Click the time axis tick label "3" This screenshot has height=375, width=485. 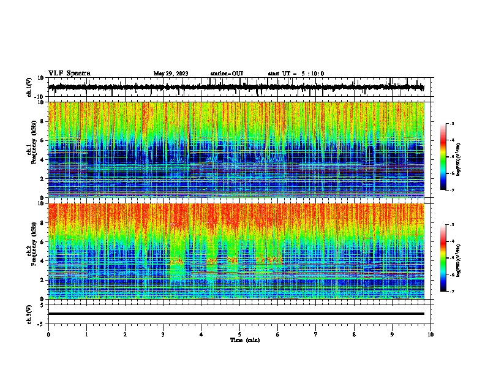click(x=163, y=335)
